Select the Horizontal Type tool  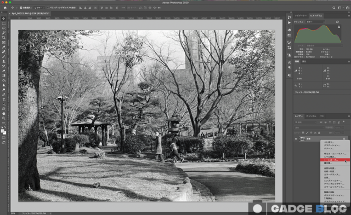pyautogui.click(x=4, y=99)
